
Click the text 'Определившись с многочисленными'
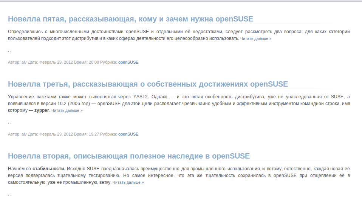48,32
